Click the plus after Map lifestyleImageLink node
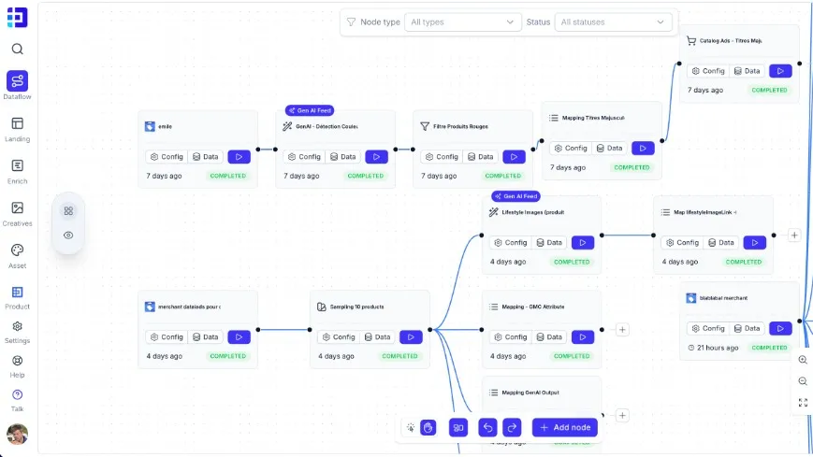The image size is (813, 457). point(794,236)
